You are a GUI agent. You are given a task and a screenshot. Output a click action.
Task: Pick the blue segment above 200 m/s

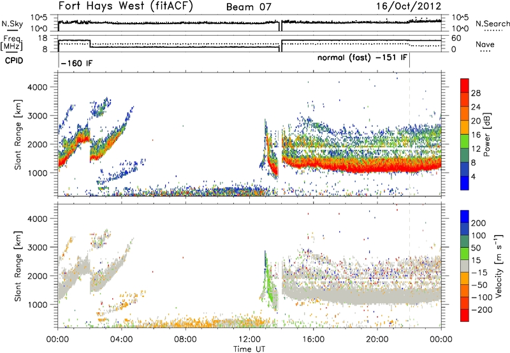(x=465, y=217)
